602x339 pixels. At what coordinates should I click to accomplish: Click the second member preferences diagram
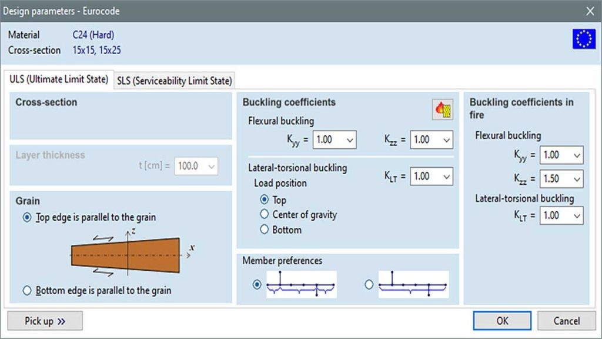[x=413, y=285]
